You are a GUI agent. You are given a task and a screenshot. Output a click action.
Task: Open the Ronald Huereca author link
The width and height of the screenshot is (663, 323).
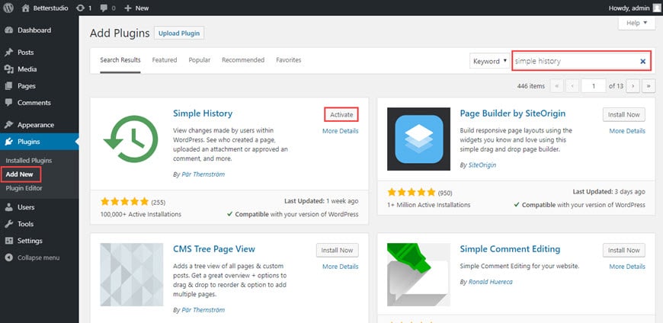tap(491, 282)
